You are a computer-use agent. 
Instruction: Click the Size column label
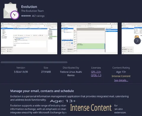(46, 68)
